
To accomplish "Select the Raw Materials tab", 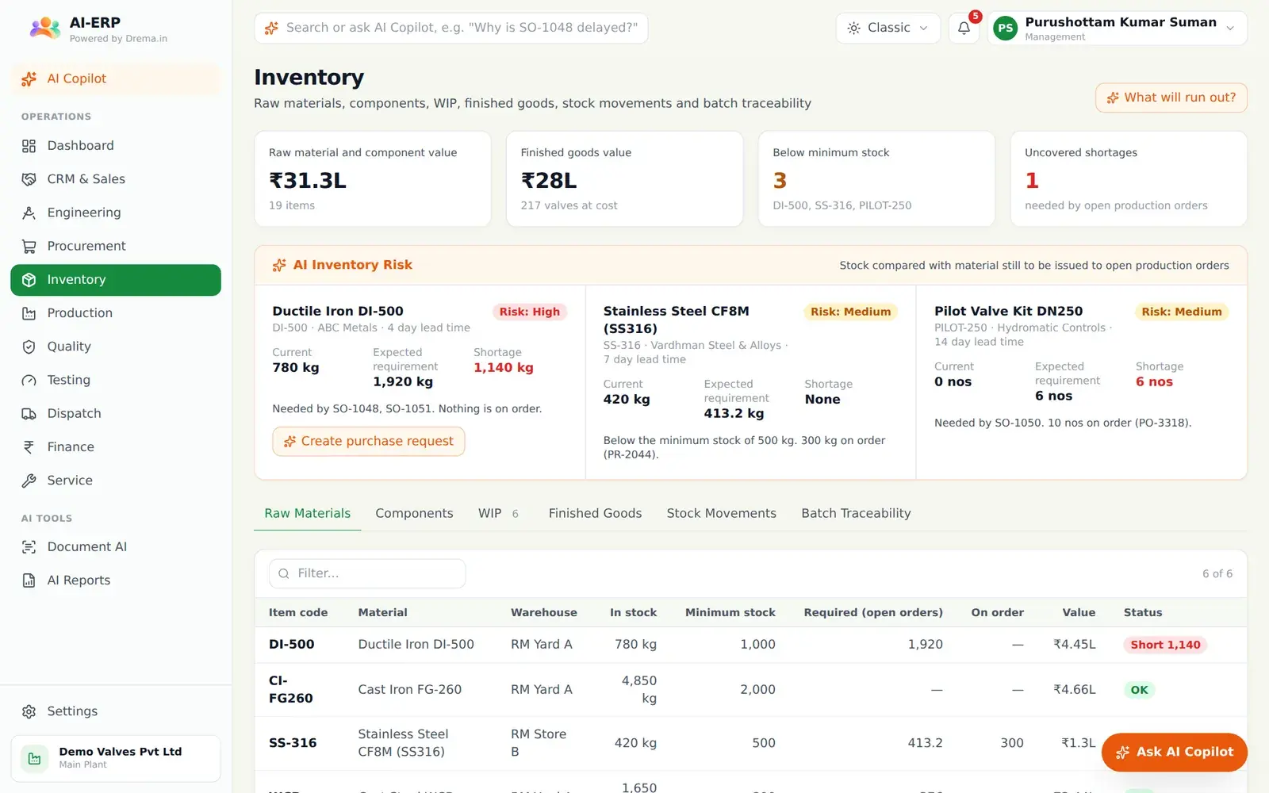I will tap(308, 513).
